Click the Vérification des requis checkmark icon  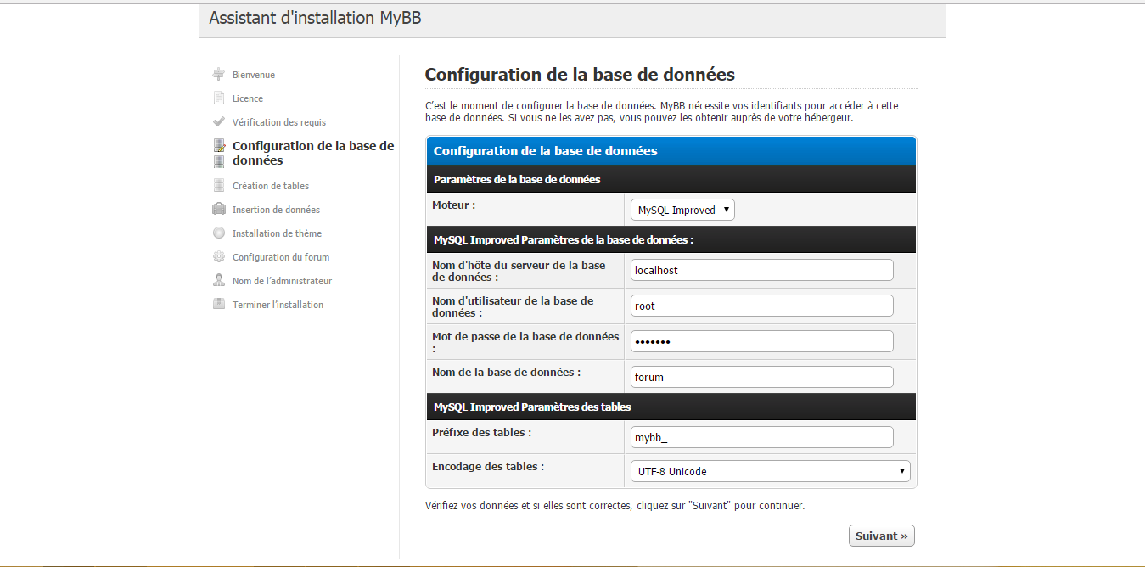pyautogui.click(x=219, y=121)
